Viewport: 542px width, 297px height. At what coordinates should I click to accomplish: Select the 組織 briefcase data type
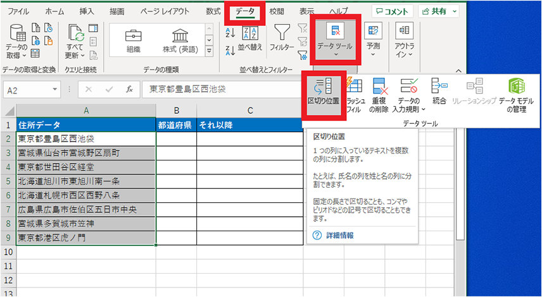pyautogui.click(x=133, y=40)
